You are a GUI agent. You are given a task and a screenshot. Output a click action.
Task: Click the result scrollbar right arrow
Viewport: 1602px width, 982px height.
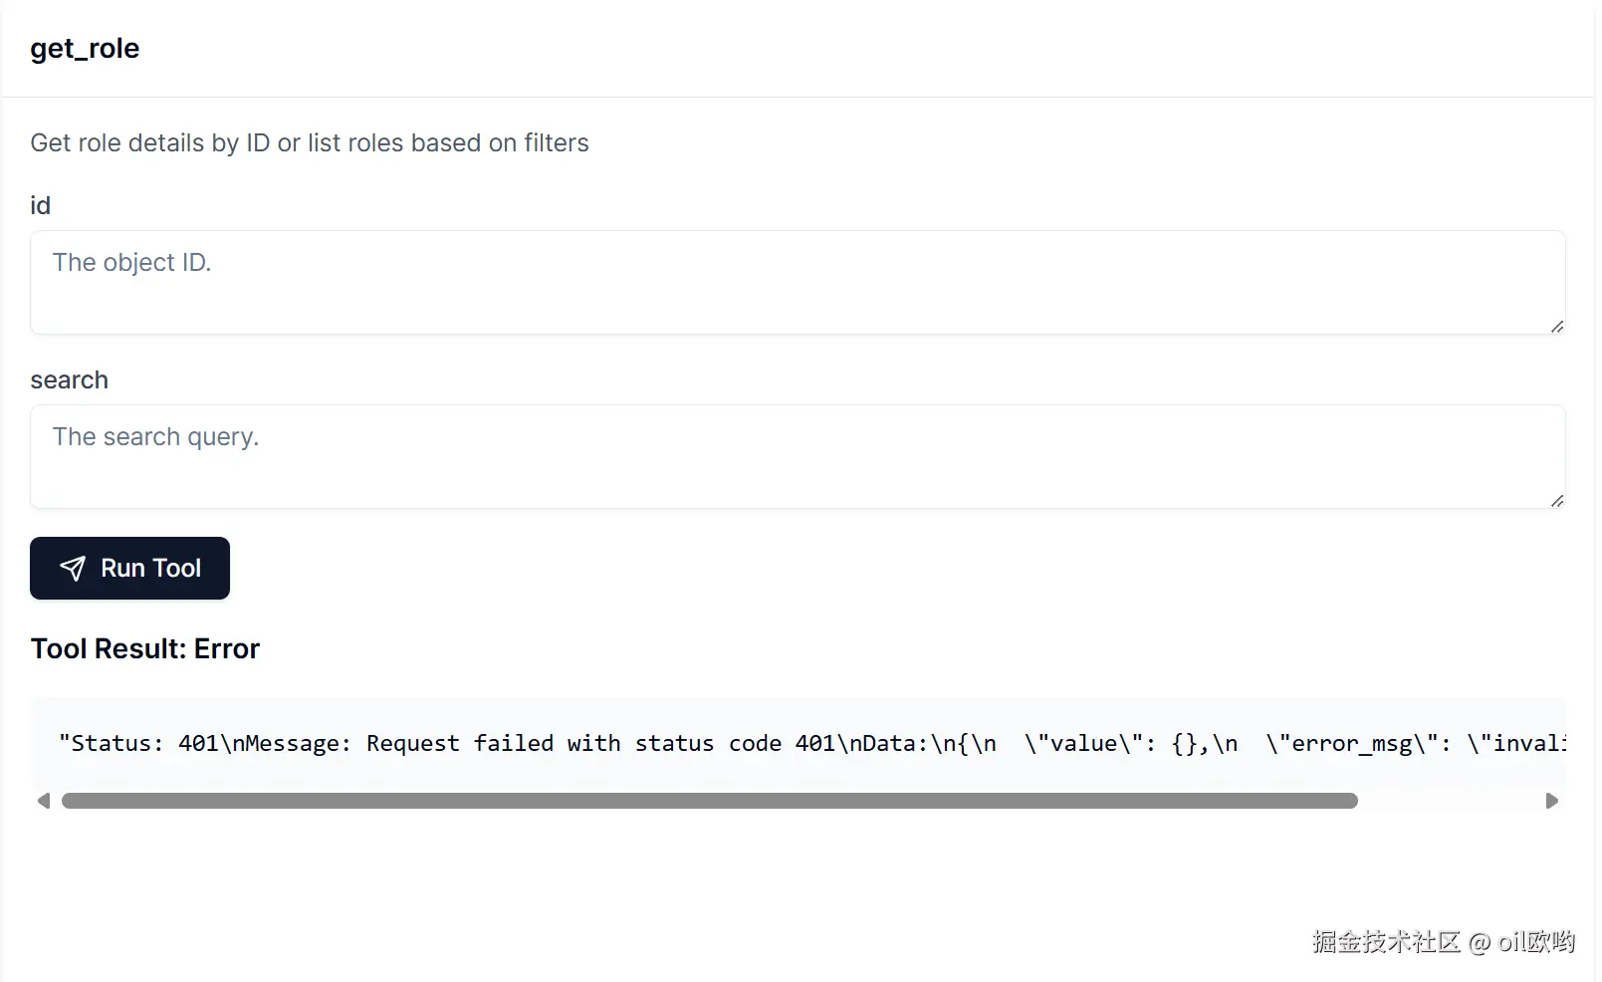coord(1551,801)
